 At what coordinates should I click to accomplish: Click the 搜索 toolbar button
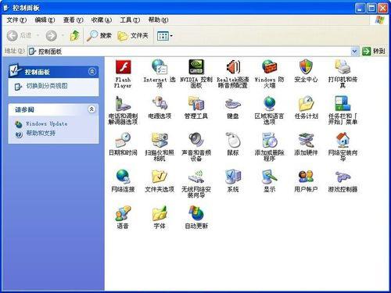tap(99, 35)
